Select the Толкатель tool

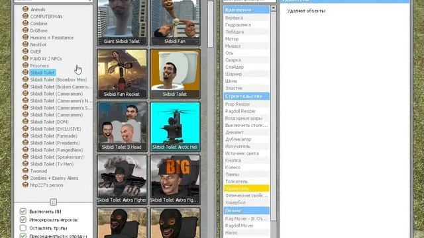[246, 181]
